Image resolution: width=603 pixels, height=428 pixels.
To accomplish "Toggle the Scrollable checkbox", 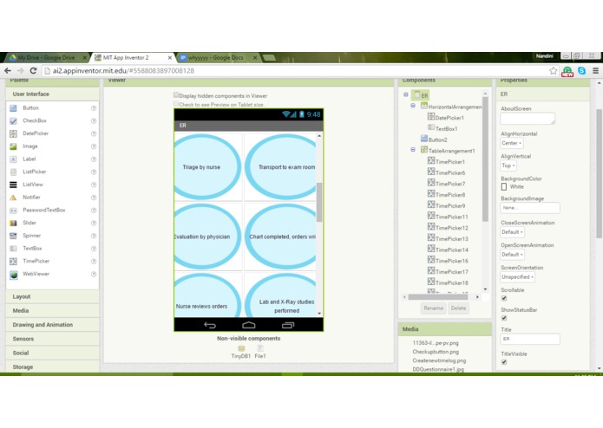I will [504, 298].
